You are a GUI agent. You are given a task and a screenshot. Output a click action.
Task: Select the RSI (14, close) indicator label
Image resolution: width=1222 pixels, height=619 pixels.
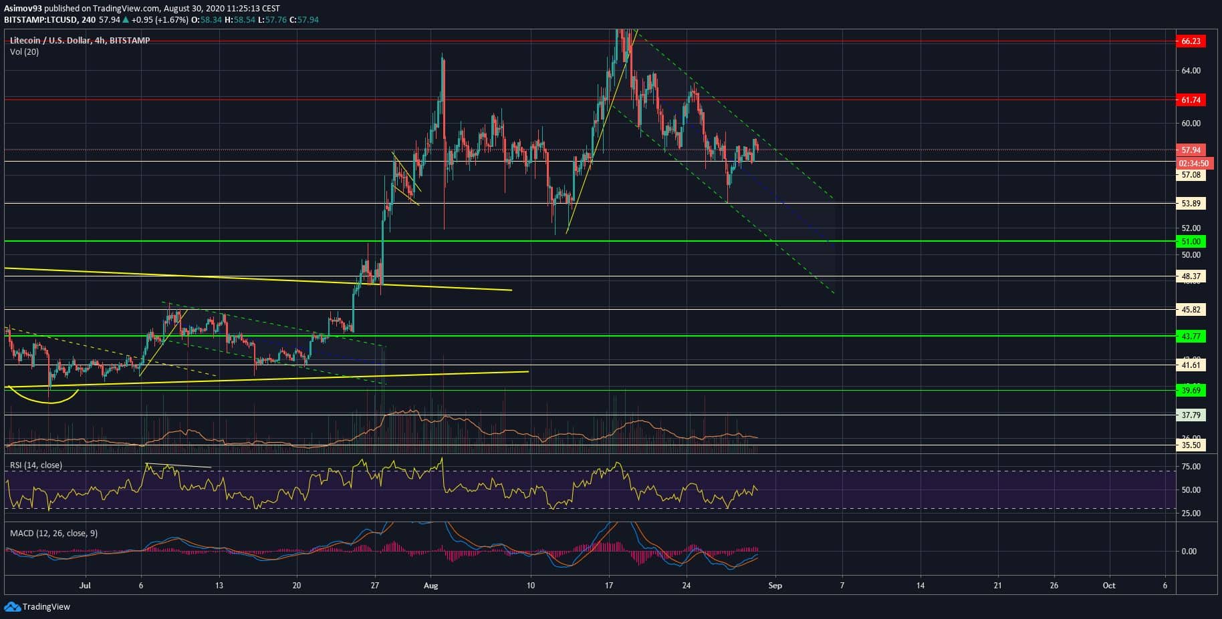point(35,465)
